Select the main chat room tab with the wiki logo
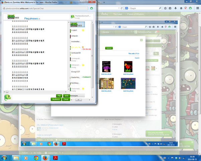The image size is (201, 161). click(77, 24)
